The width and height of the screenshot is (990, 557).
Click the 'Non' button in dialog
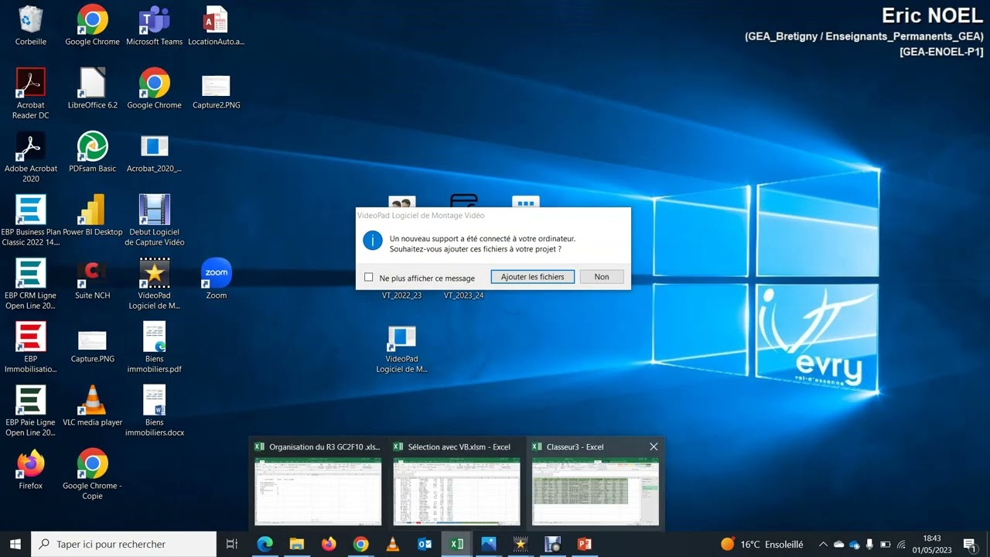click(602, 277)
